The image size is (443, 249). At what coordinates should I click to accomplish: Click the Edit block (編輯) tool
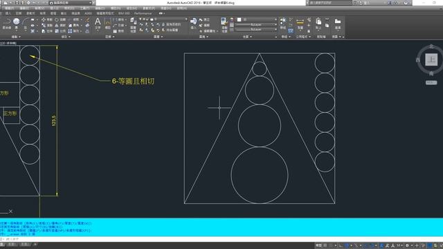(x=205, y=26)
